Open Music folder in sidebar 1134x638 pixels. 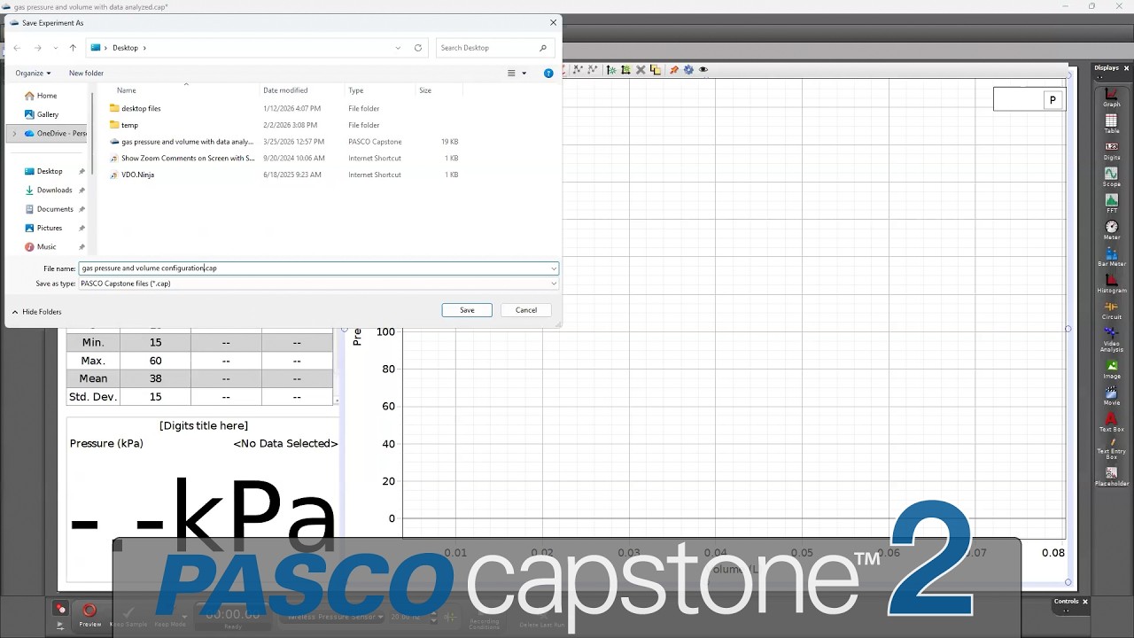[40, 246]
